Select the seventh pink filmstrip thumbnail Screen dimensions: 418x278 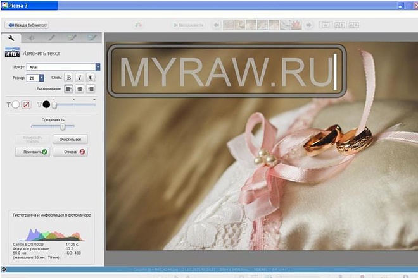tap(296, 25)
